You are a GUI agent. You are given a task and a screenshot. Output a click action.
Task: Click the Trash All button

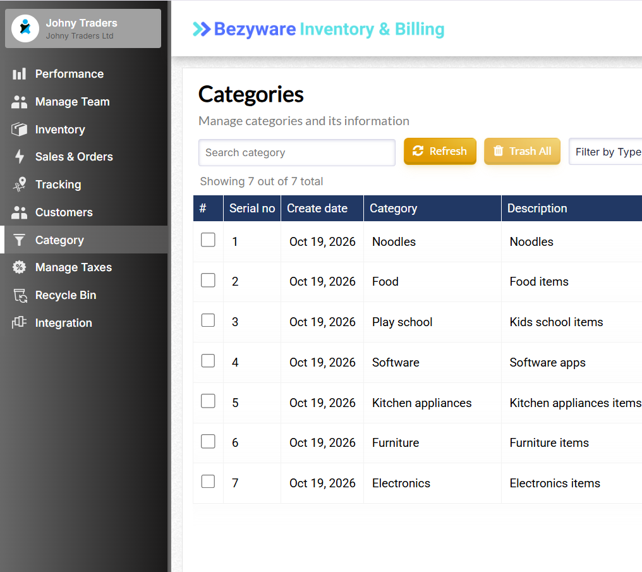[522, 151]
